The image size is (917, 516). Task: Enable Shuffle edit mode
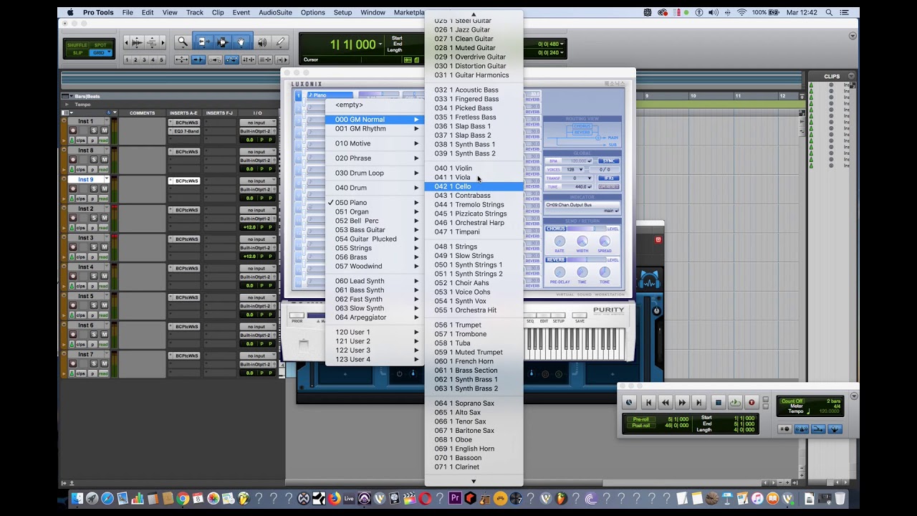click(77, 45)
